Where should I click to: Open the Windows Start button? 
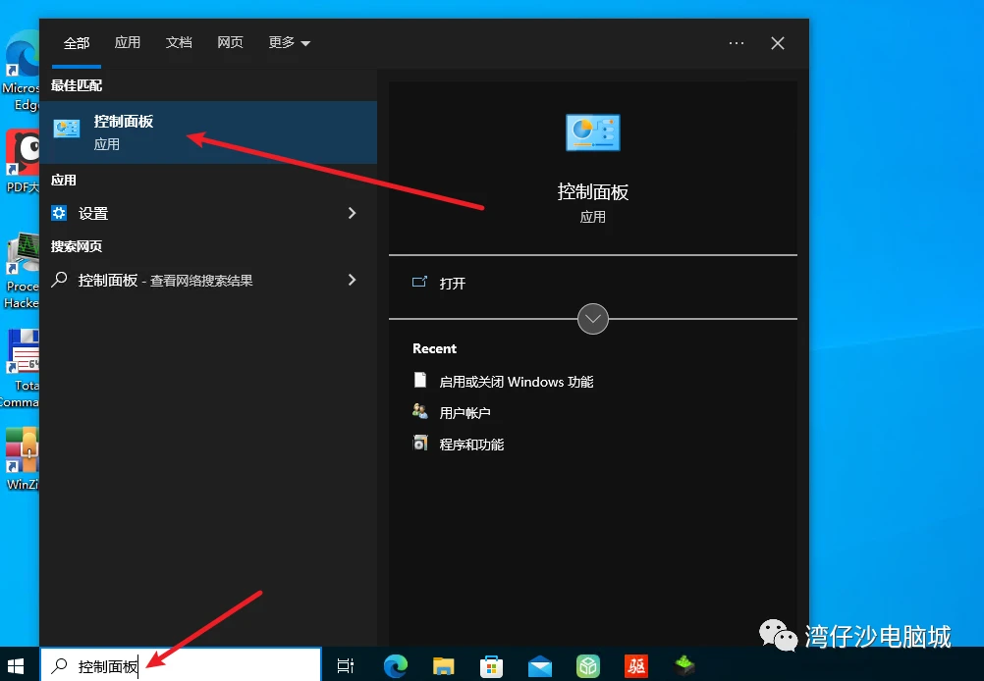click(15, 665)
